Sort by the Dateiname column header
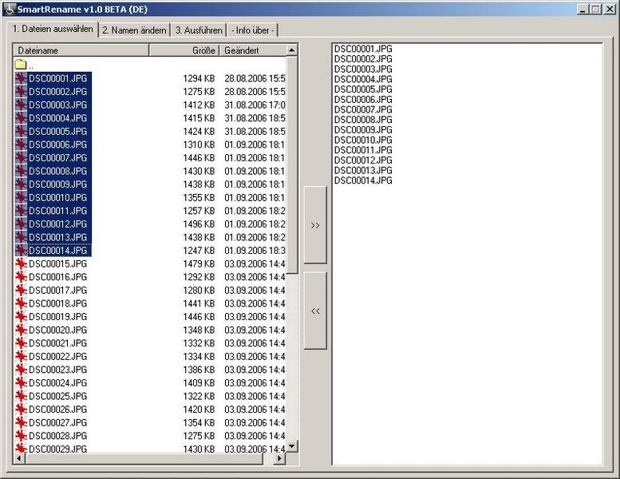Viewport: 620px width, 479px height. click(x=81, y=50)
